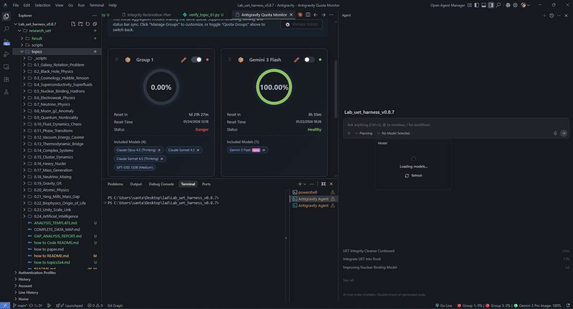The height and width of the screenshot is (309, 573).
Task: Open agent conversation history
Action: [x=552, y=15]
